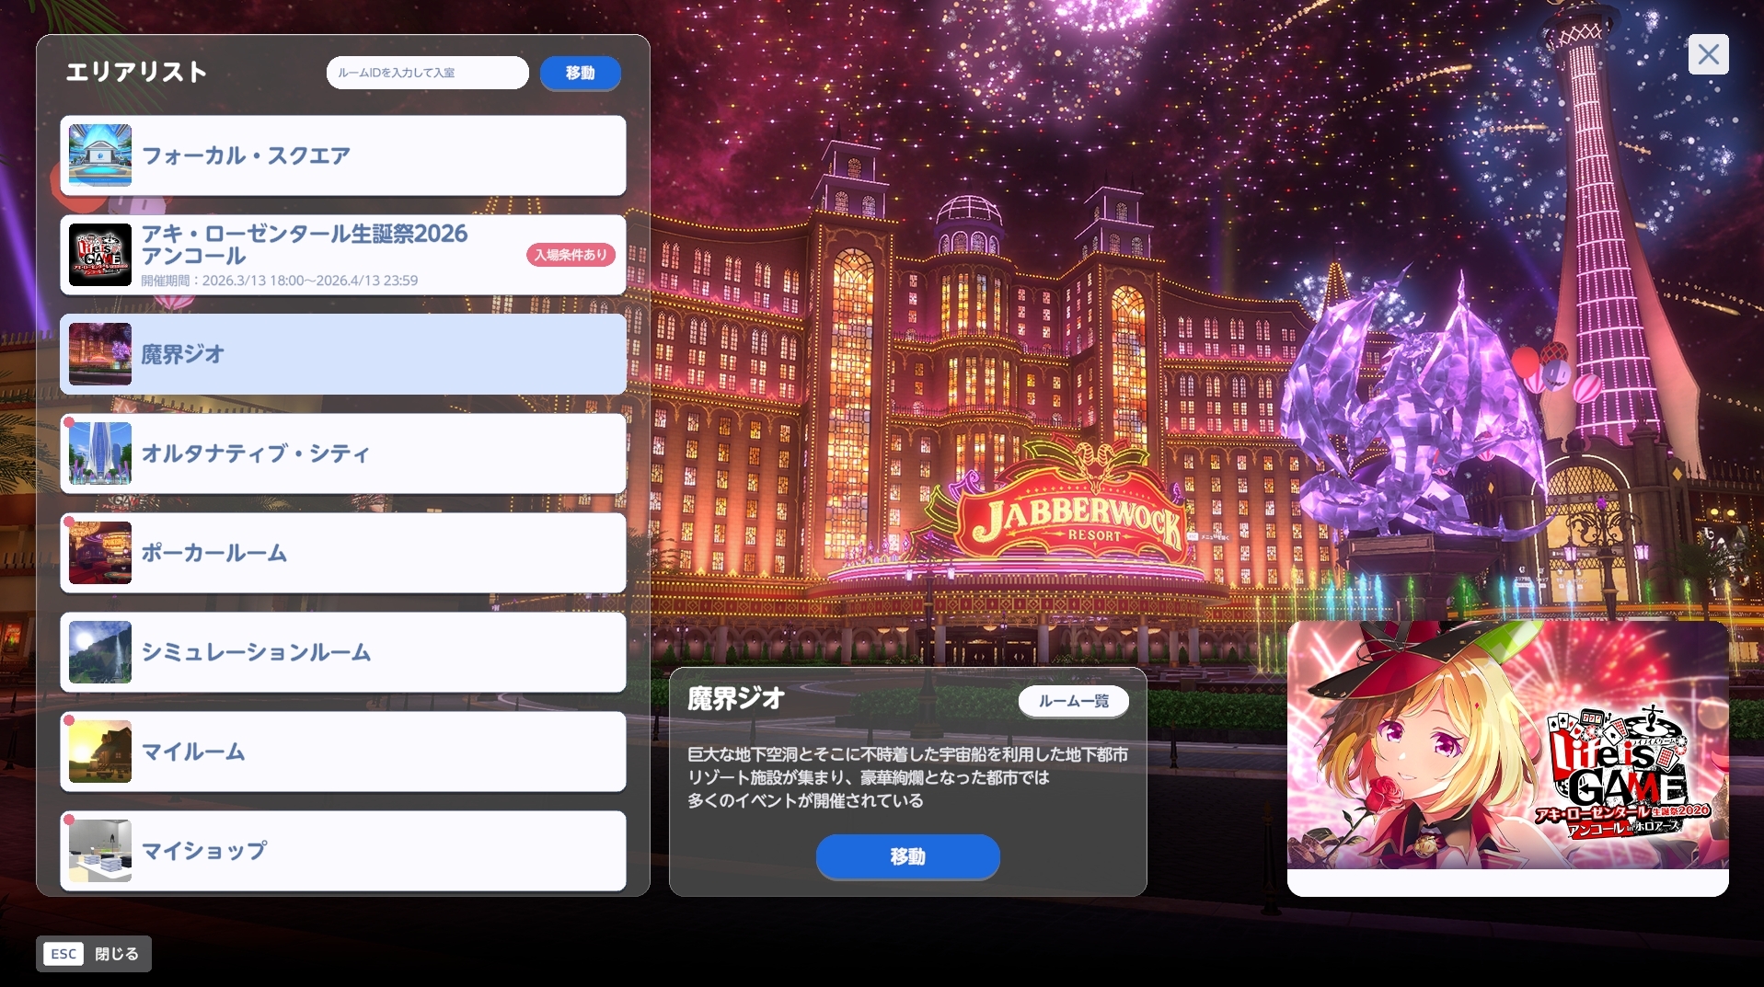Click the ルームIDを入力して入室 input field
This screenshot has height=987, width=1764.
point(427,73)
